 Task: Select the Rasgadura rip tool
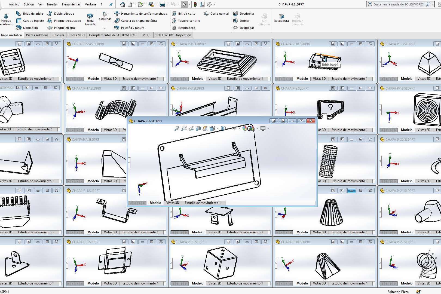[x=281, y=18]
